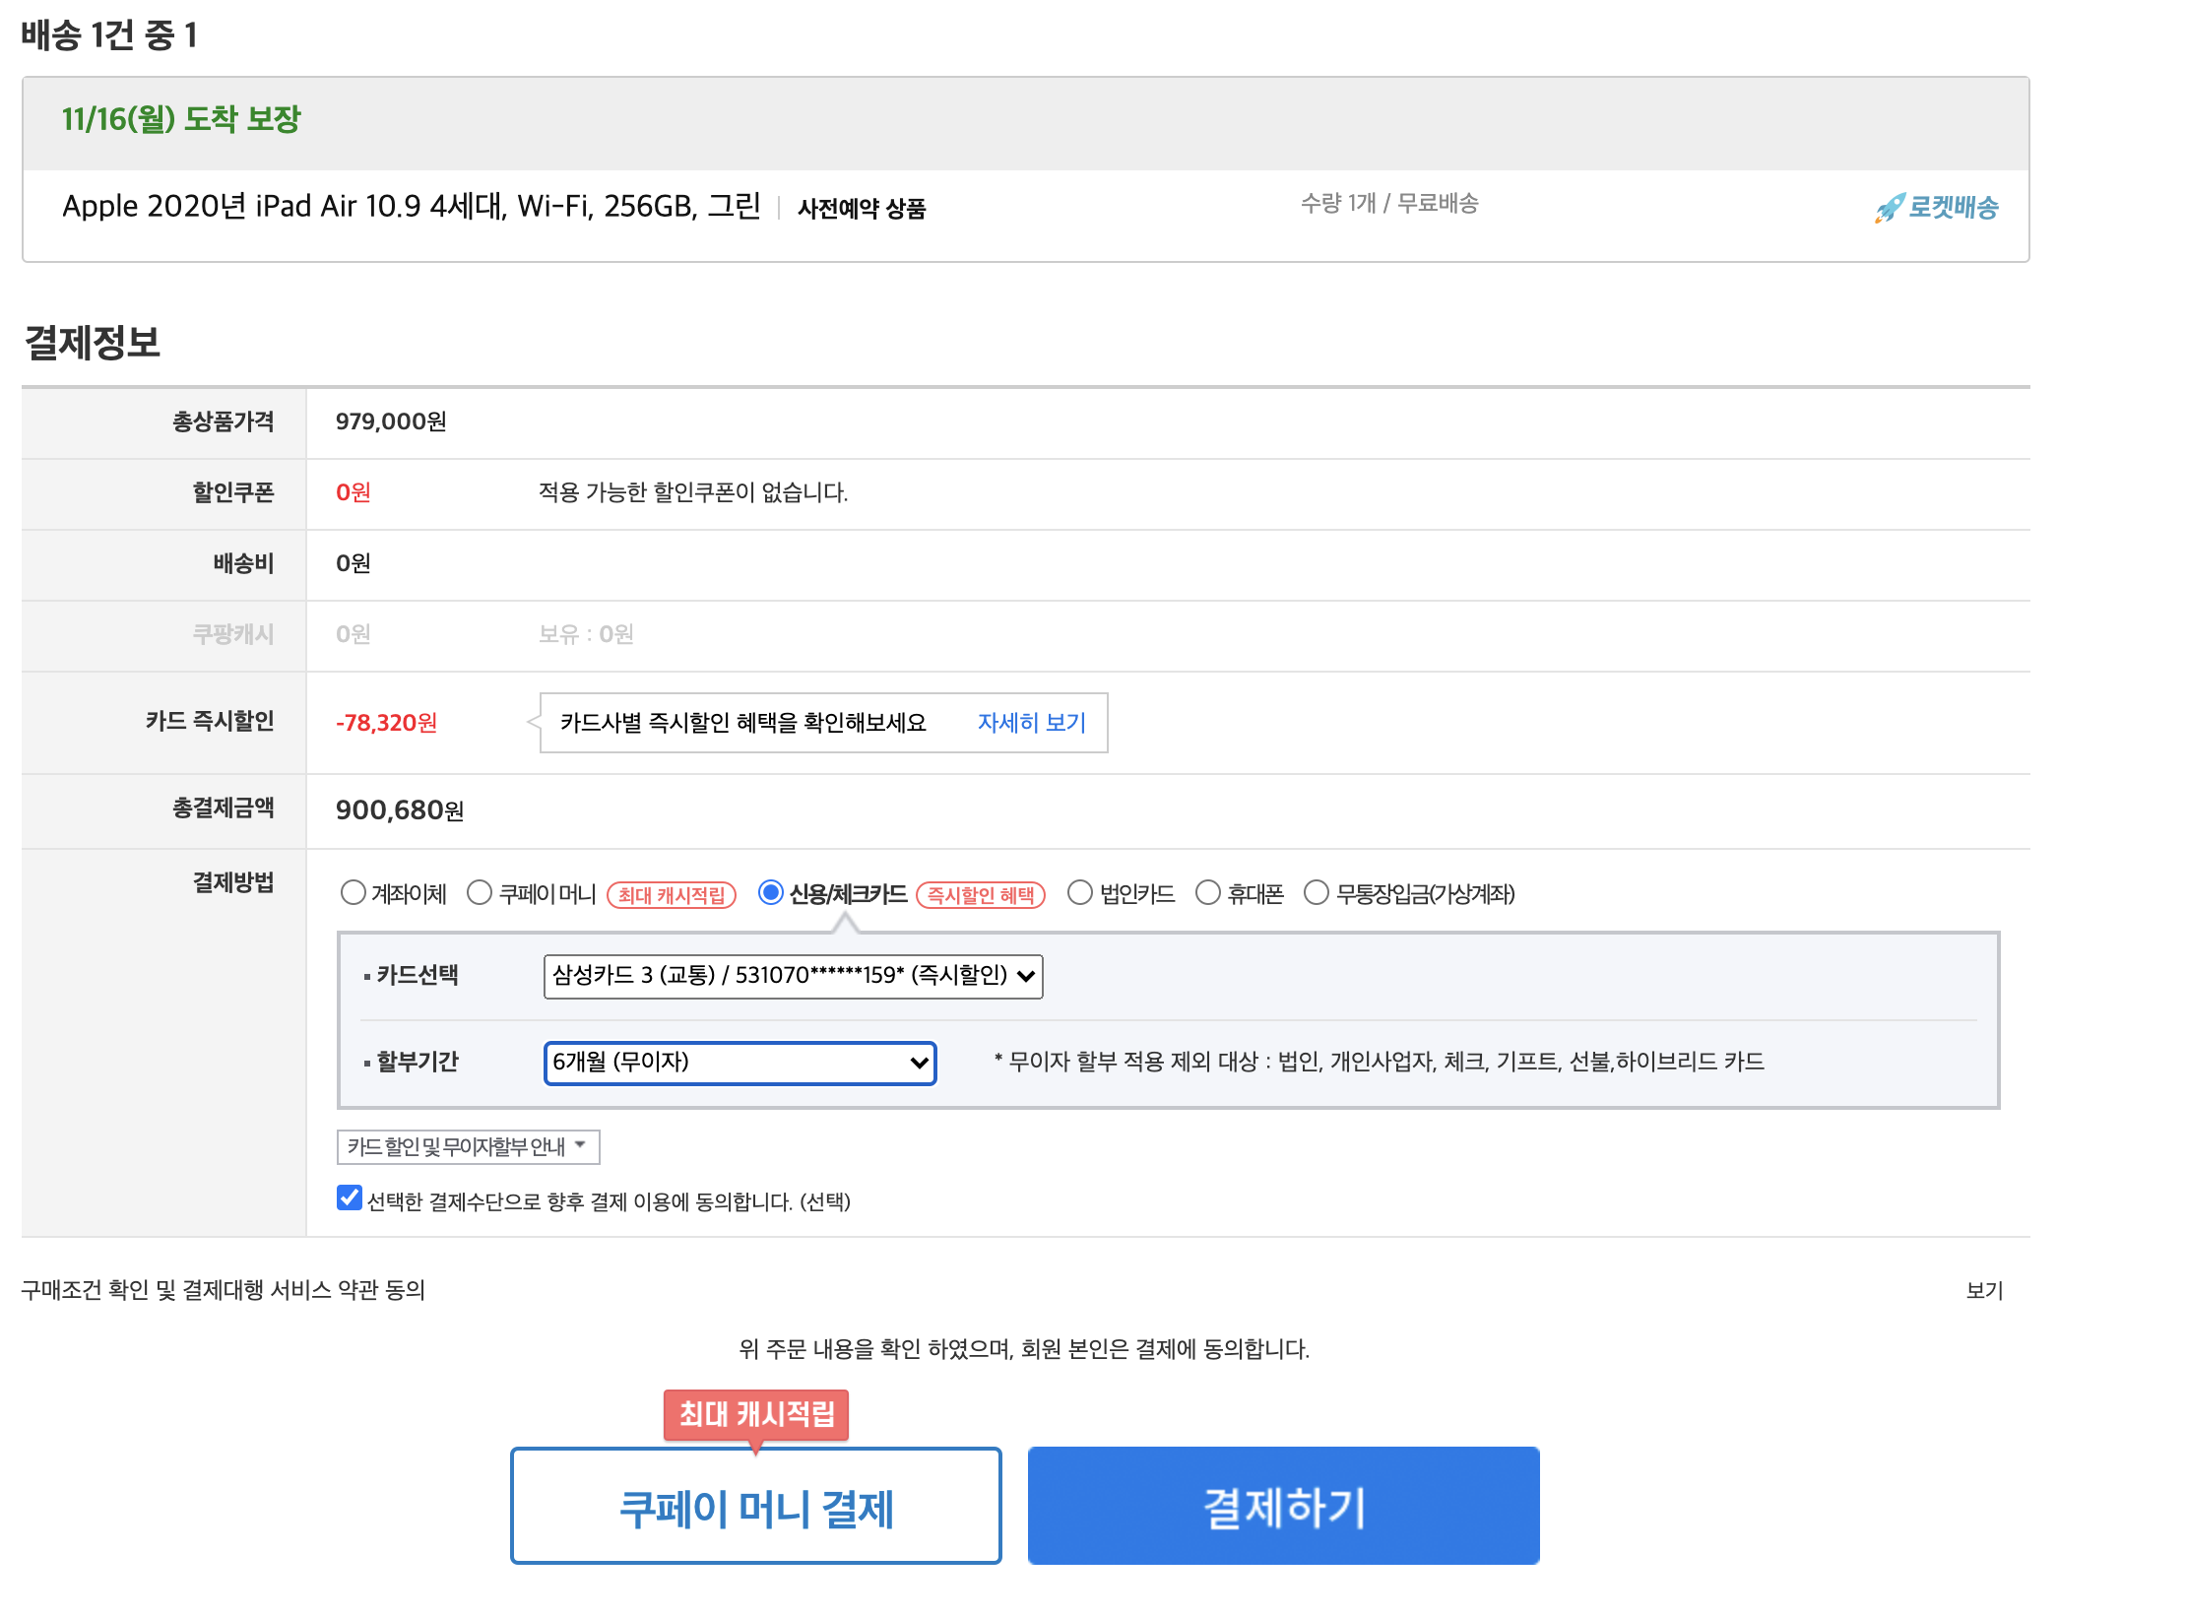2186x1617 pixels.
Task: Select 계좌이체 payment method
Action: [353, 893]
